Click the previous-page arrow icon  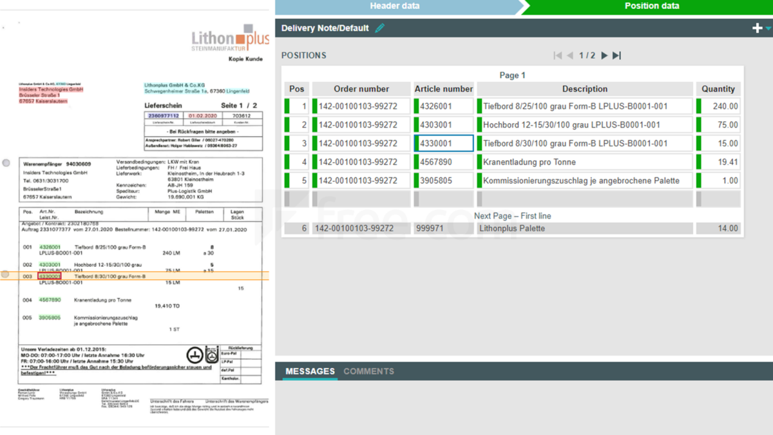tap(569, 55)
